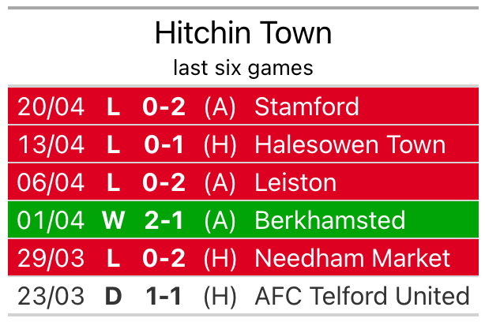Click the D result letter

click(114, 296)
